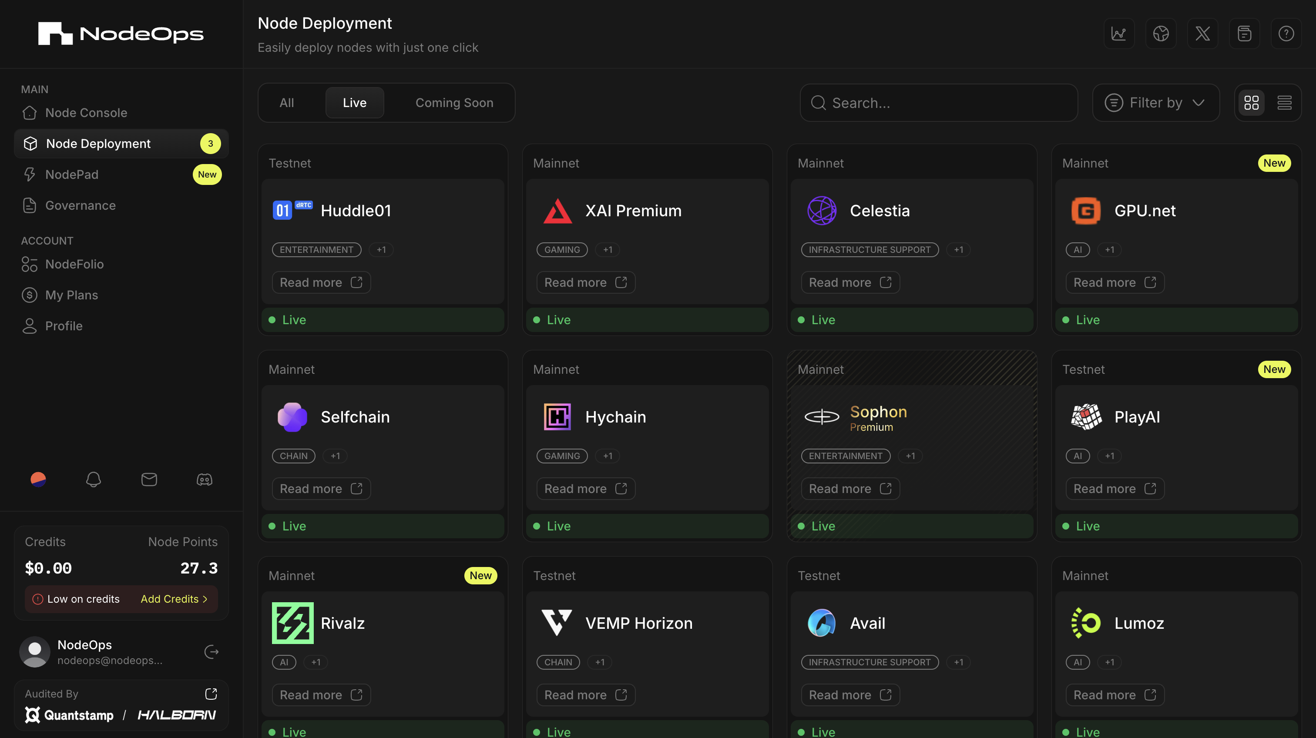Screen dimensions: 1316x738
Task: Click the Sophon logo icon
Action: pos(822,417)
